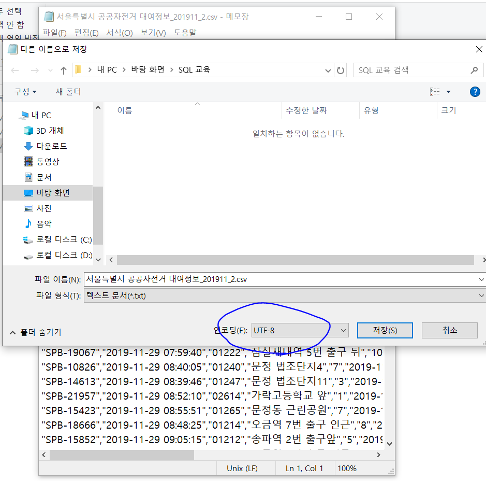Expand the 파일 이름 dropdown arrow

coord(481,279)
